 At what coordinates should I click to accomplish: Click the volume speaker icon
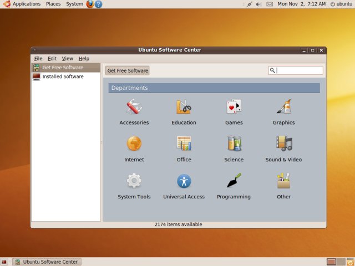258,4
